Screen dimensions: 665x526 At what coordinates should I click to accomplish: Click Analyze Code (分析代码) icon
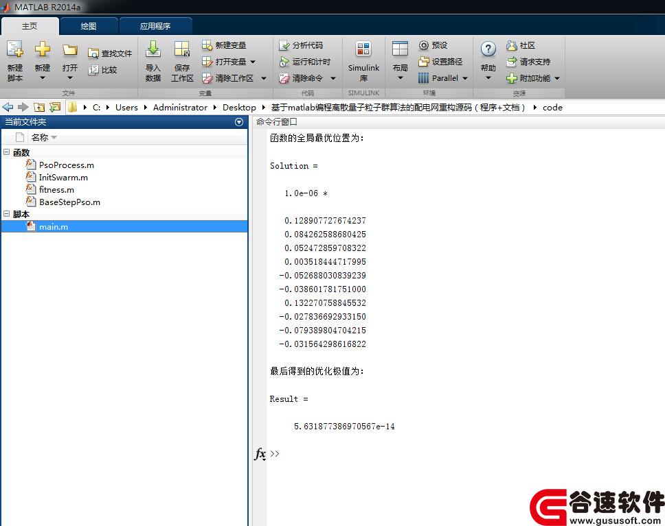tap(284, 45)
